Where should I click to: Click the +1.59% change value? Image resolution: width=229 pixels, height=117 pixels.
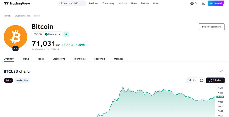point(80,45)
